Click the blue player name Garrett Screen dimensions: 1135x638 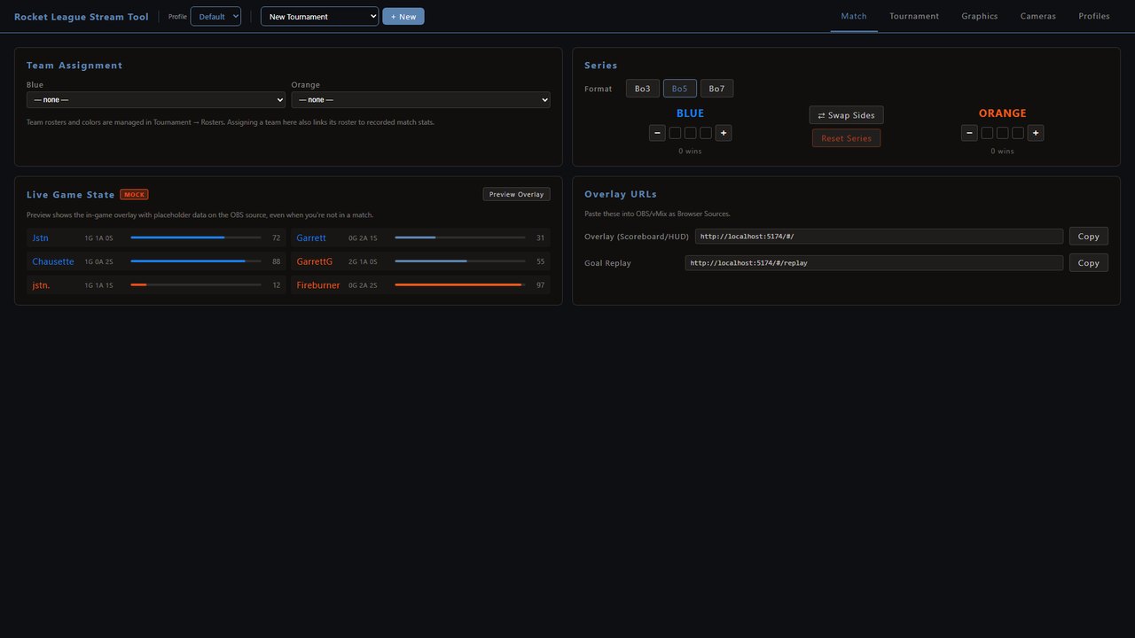click(311, 237)
